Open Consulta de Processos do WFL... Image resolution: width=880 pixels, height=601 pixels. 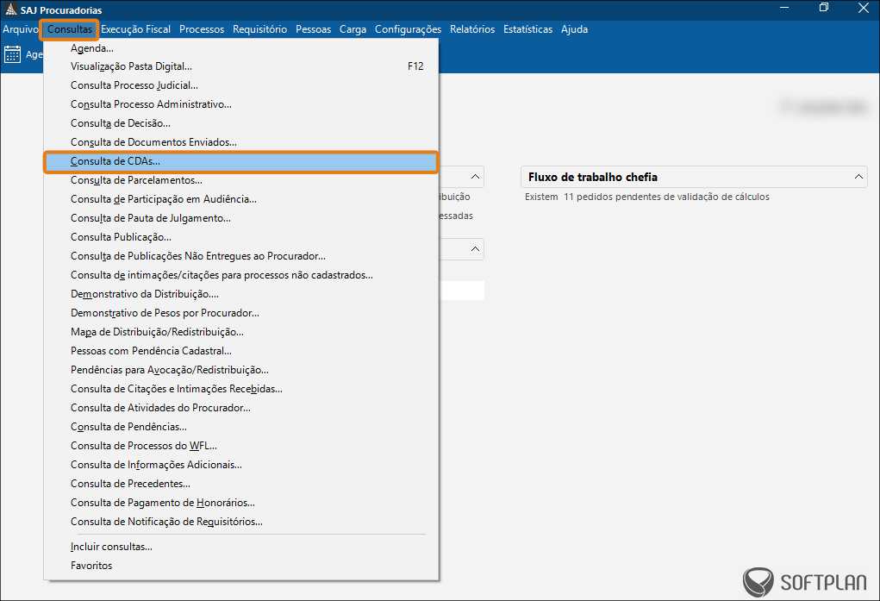[x=241, y=446]
